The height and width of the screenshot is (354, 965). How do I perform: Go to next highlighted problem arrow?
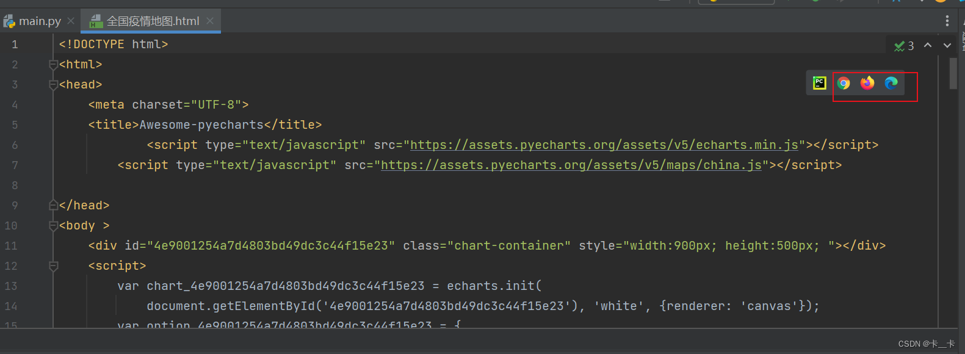[947, 45]
